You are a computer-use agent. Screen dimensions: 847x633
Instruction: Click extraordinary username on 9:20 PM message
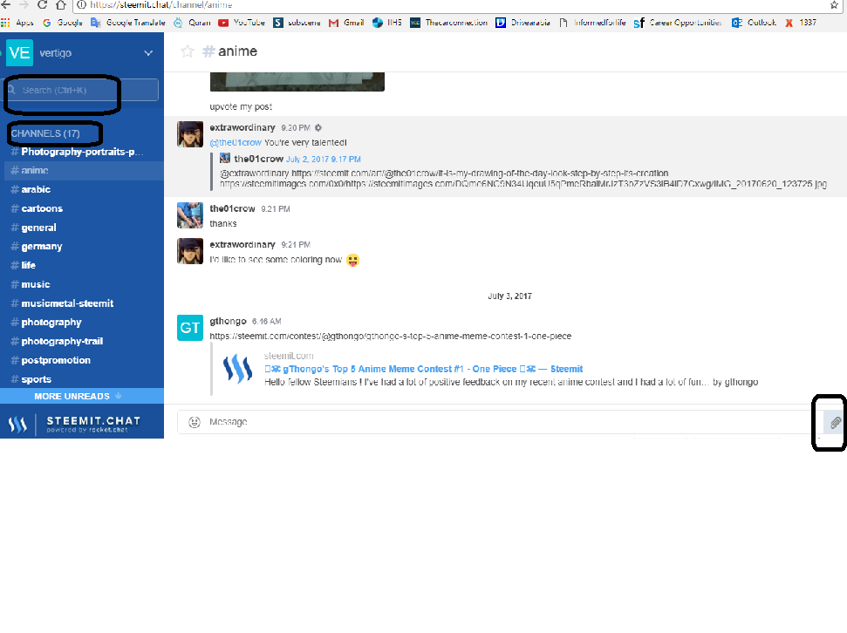click(242, 127)
